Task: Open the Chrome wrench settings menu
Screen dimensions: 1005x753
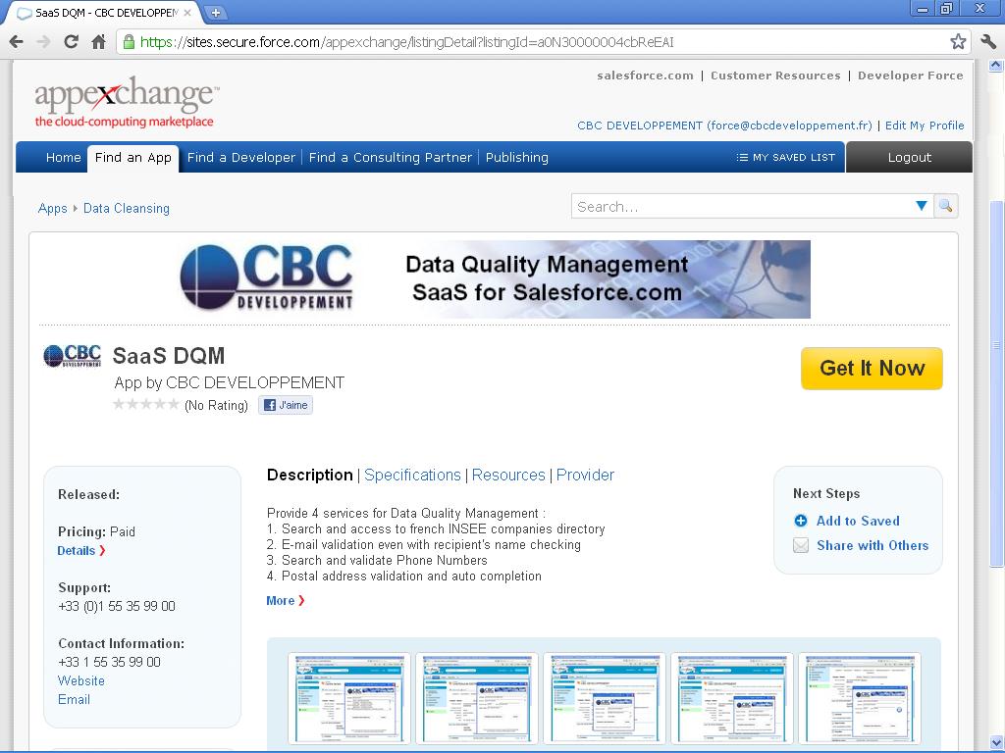Action: click(987, 41)
